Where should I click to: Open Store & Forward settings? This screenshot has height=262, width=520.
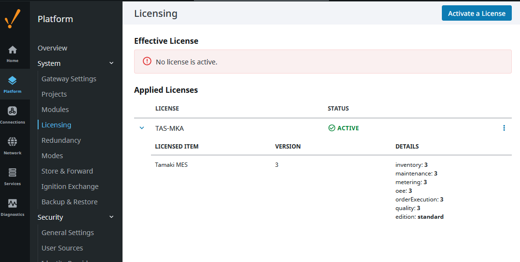67,171
